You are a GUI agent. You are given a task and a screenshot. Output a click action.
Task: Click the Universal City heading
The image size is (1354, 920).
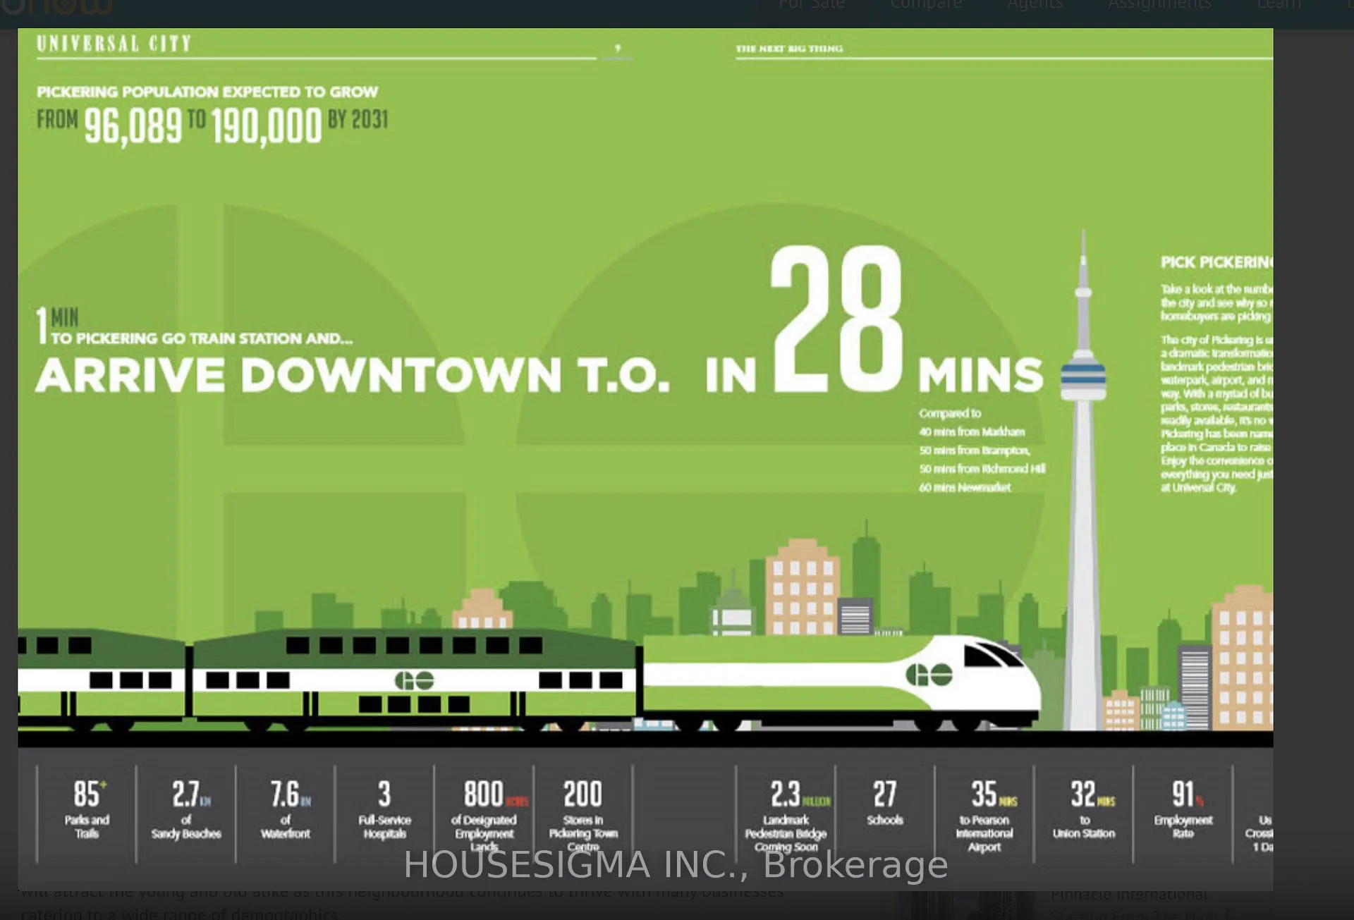click(x=114, y=44)
